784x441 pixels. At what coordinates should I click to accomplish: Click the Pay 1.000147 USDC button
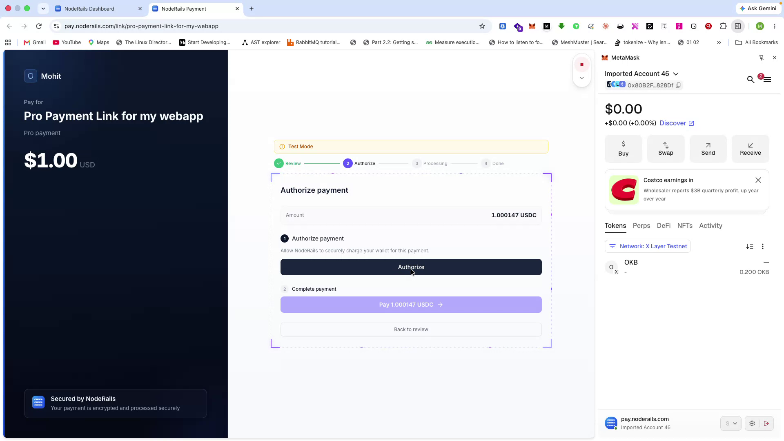(x=411, y=305)
